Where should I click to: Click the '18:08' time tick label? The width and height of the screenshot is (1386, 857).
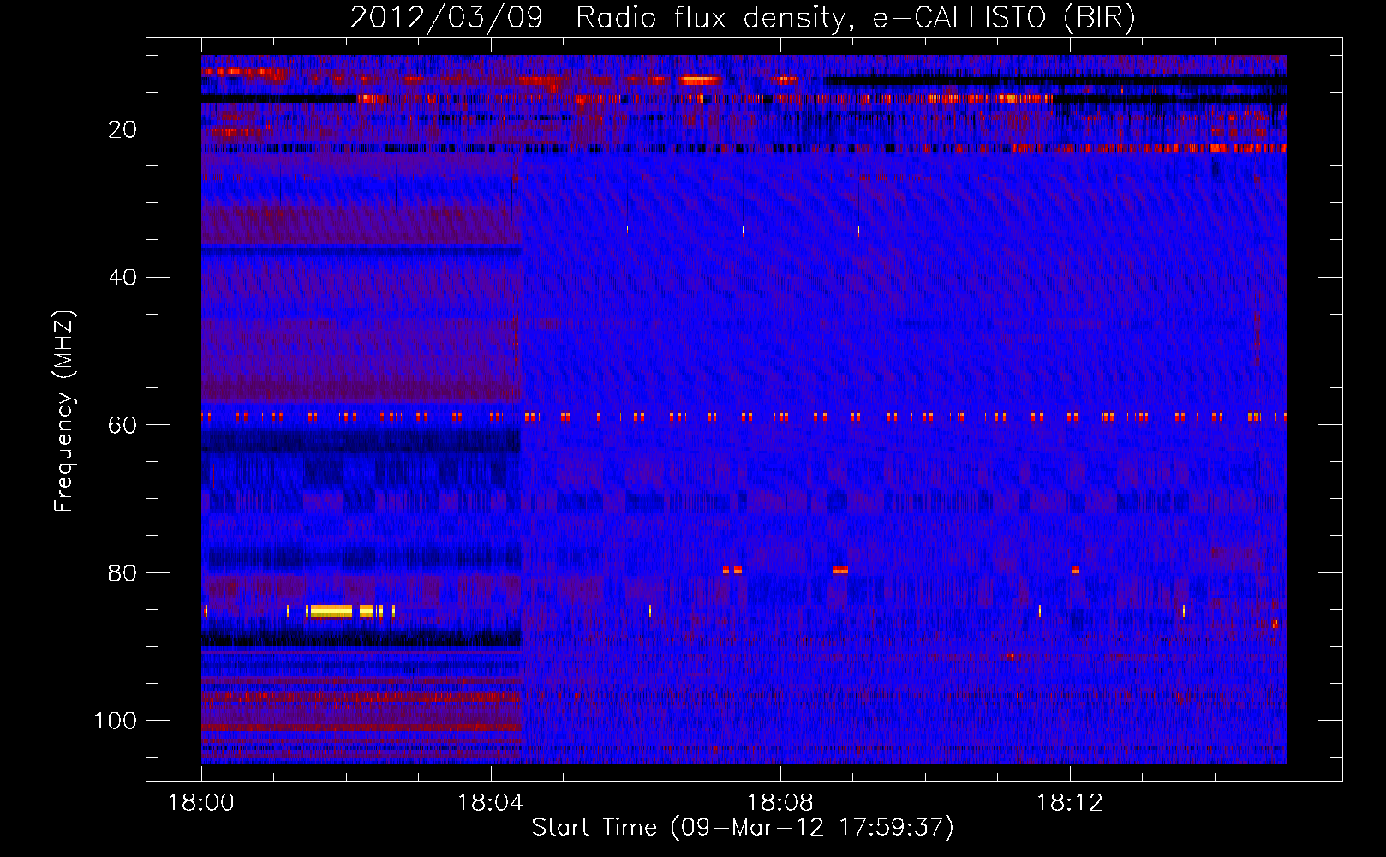[x=780, y=803]
